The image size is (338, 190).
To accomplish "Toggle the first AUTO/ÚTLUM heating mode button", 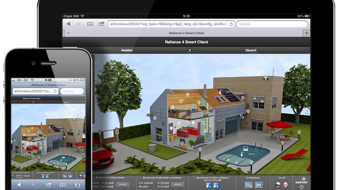I will (x=209, y=185).
